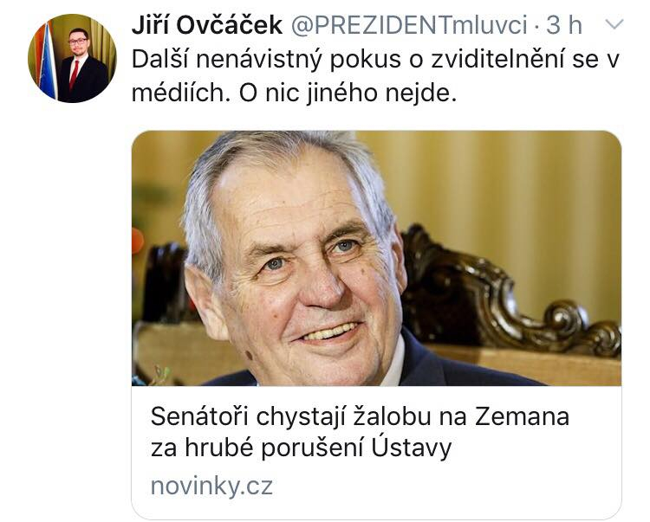The width and height of the screenshot is (650, 522).
Task: Open the display name Jiří Ovčáček
Action: click(x=207, y=25)
